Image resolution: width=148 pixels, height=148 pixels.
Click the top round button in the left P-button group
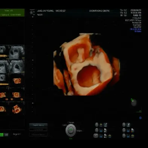[x=97, y=125]
